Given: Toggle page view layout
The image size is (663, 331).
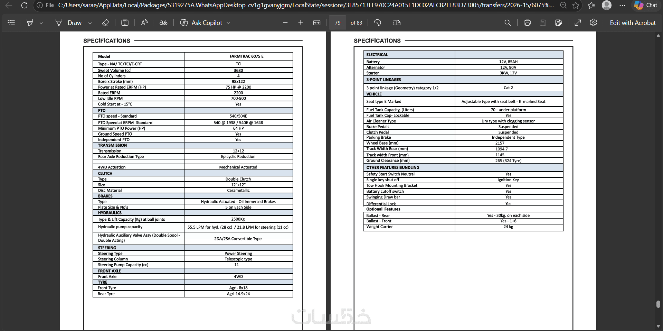Looking at the screenshot, I should click(x=397, y=22).
